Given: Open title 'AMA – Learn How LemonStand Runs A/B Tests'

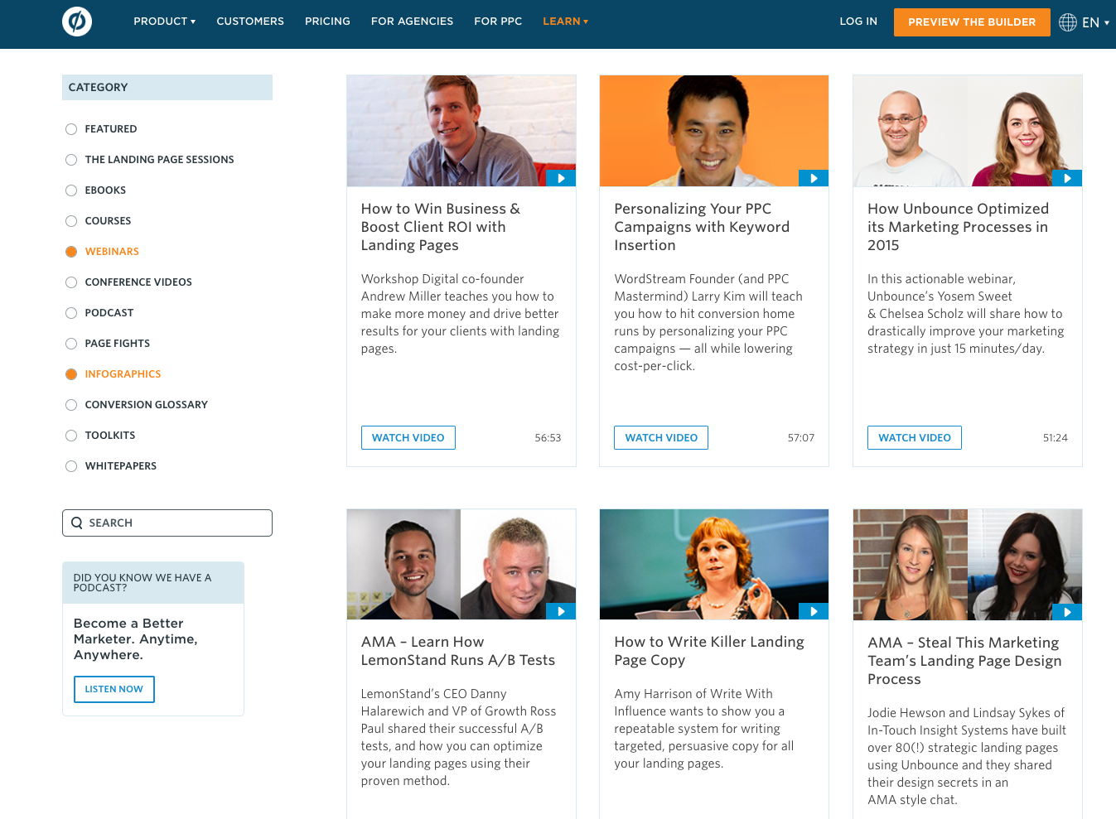Looking at the screenshot, I should 458,651.
